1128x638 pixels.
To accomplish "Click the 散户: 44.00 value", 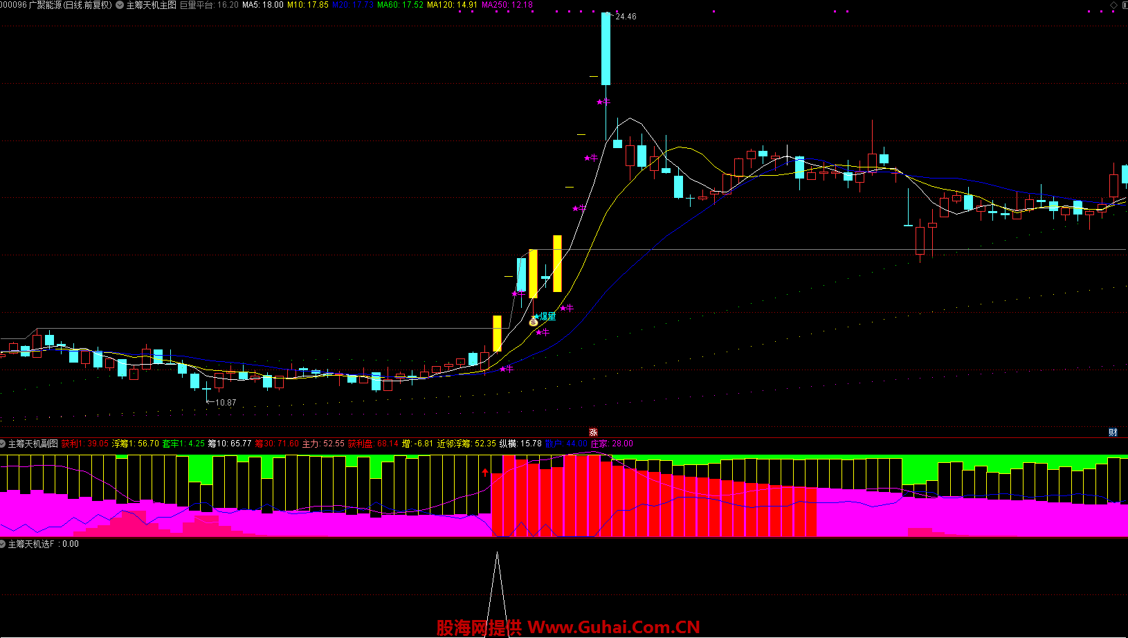I will pos(566,444).
